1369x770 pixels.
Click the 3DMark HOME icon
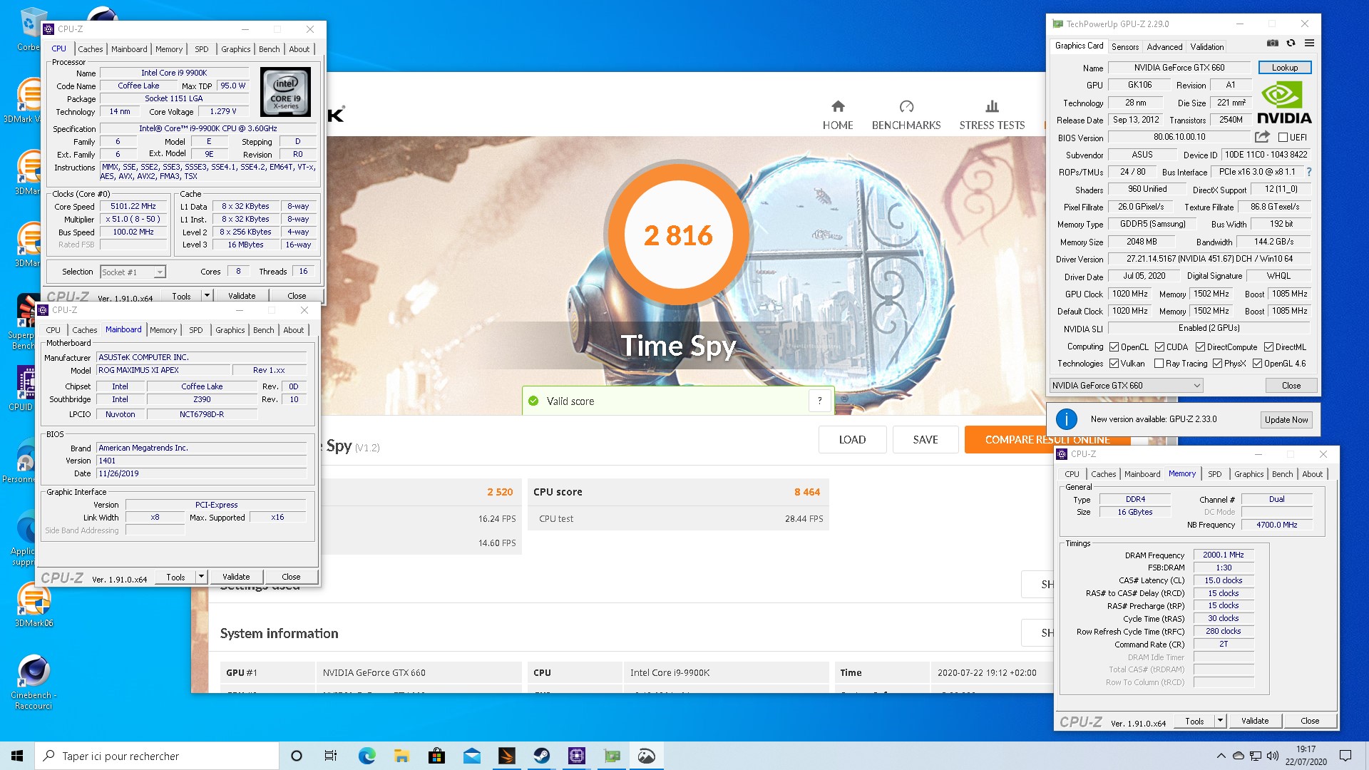tap(838, 107)
